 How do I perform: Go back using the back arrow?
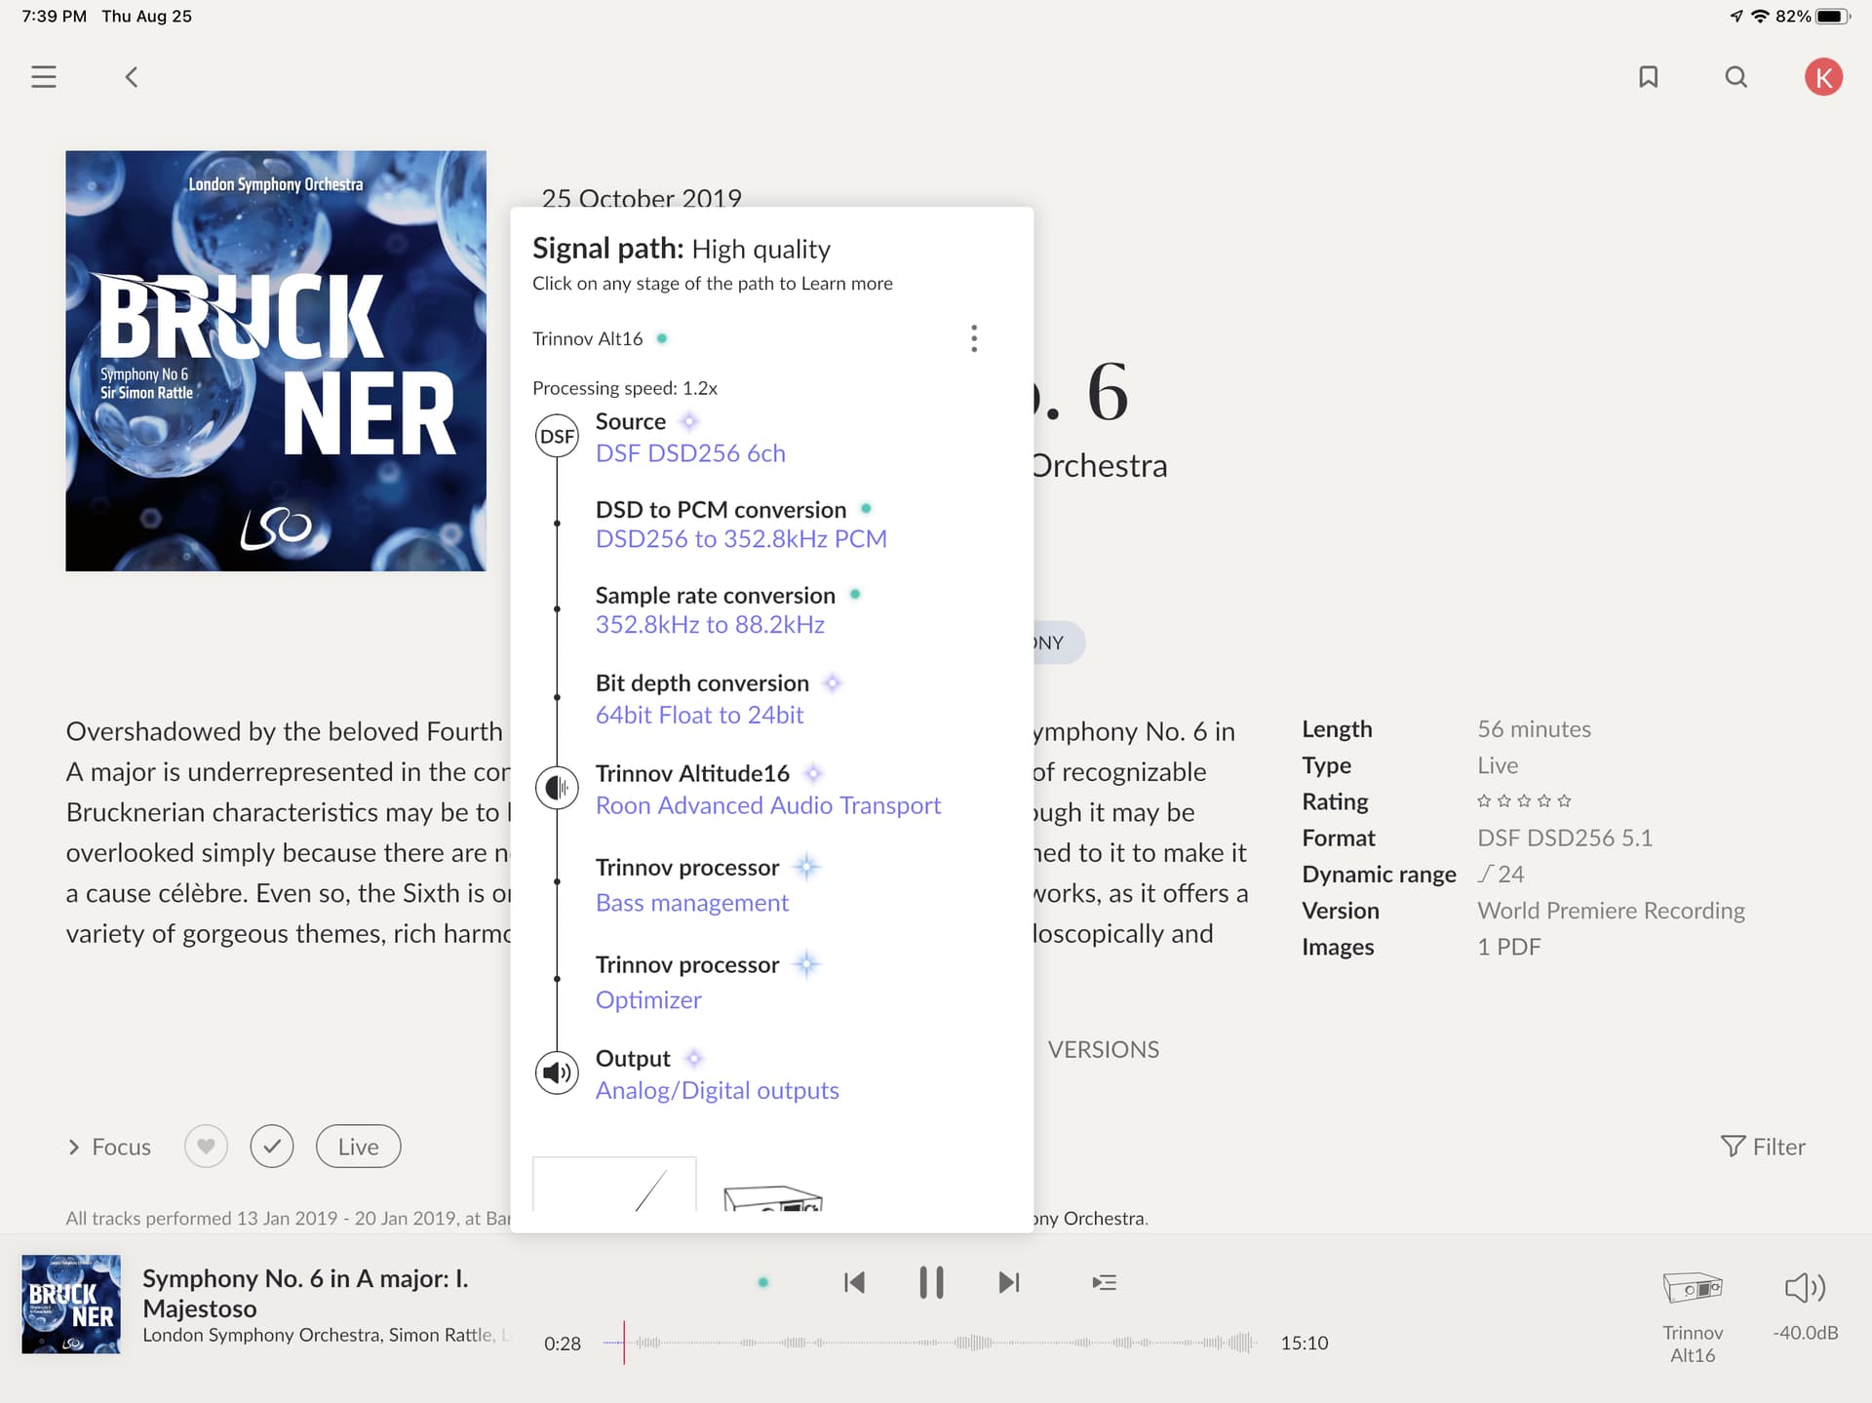pos(132,77)
